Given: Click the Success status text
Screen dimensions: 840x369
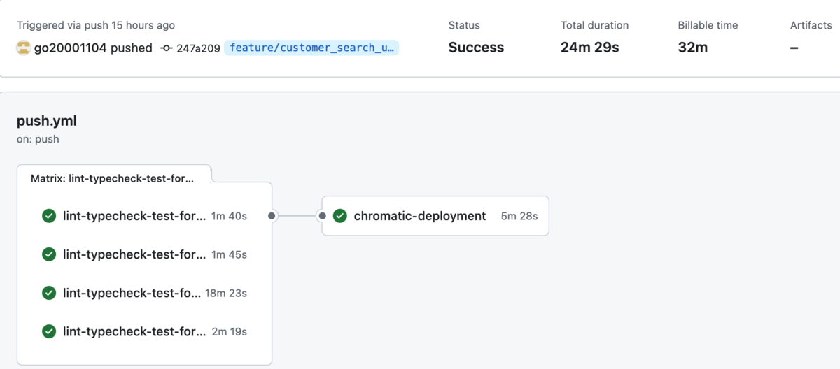Looking at the screenshot, I should click(x=476, y=48).
